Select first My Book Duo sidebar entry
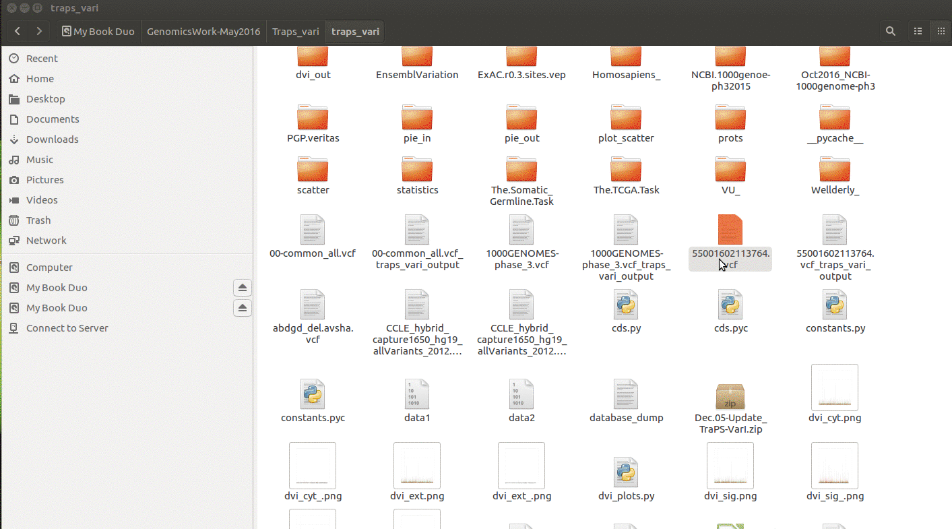The height and width of the screenshot is (529, 952). click(57, 288)
